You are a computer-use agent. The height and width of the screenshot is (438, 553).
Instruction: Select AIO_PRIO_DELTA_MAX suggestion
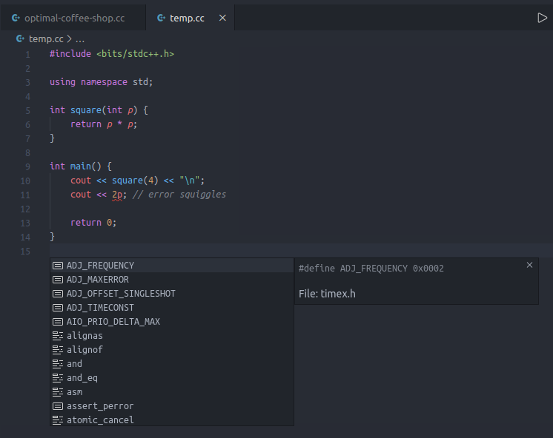pos(172,321)
